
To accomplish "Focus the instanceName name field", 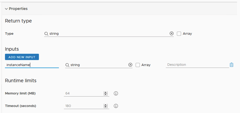I will coord(32,65).
